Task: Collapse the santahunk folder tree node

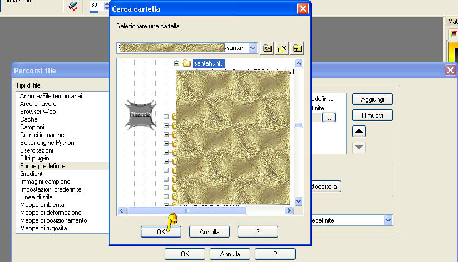Action: tap(176, 63)
